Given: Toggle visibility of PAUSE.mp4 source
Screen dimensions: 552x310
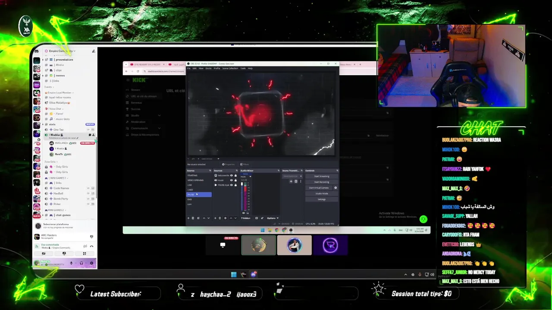Looking at the screenshot, I should tap(231, 185).
